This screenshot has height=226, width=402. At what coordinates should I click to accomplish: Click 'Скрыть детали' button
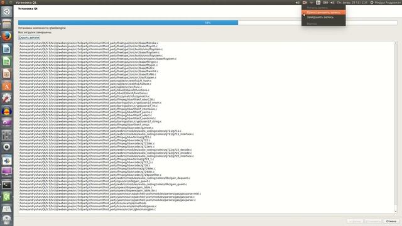29,38
